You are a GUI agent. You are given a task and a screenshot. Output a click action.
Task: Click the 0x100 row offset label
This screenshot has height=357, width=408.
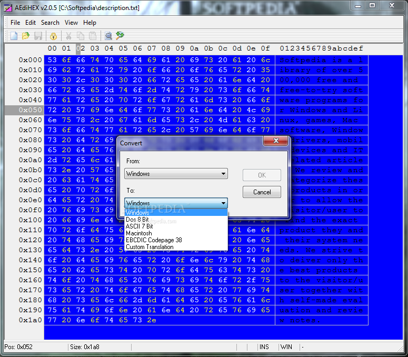pos(30,220)
